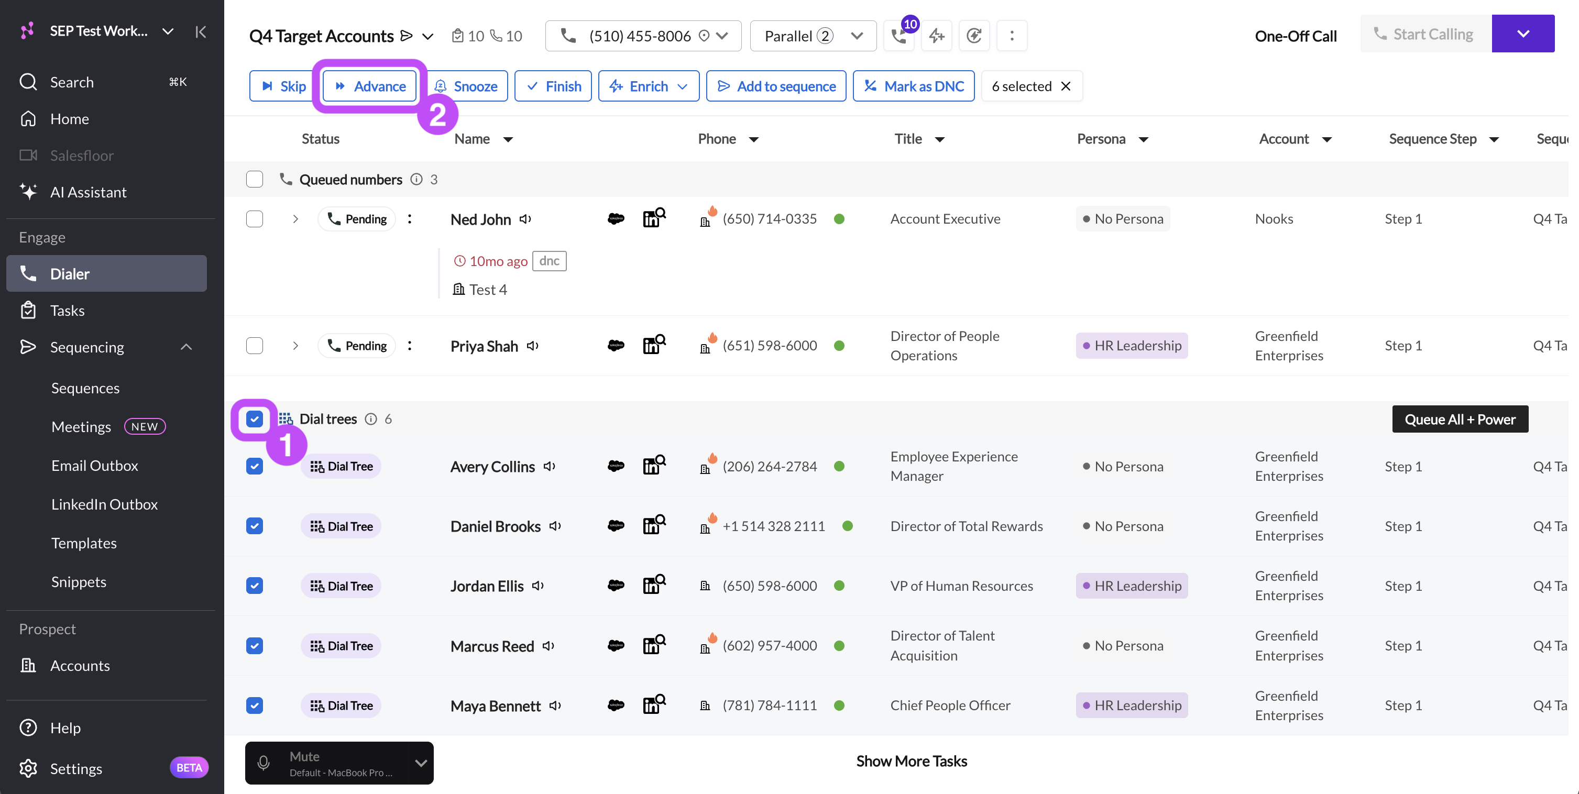This screenshot has width=1579, height=794.
Task: Click the Skip button
Action: point(283,86)
